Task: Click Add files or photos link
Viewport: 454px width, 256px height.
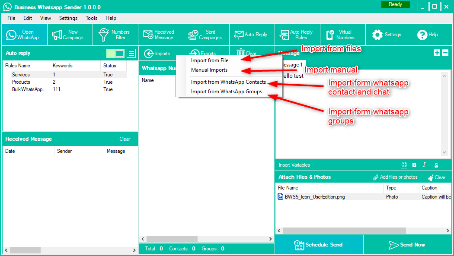Action: tap(395, 177)
